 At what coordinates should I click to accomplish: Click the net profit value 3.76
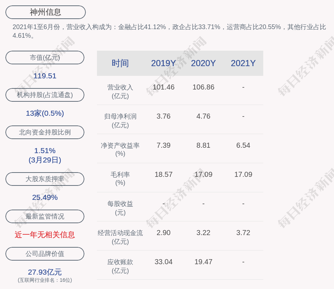[163, 116]
